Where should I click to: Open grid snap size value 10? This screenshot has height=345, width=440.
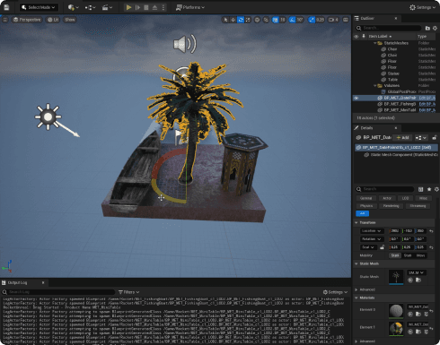(283, 20)
